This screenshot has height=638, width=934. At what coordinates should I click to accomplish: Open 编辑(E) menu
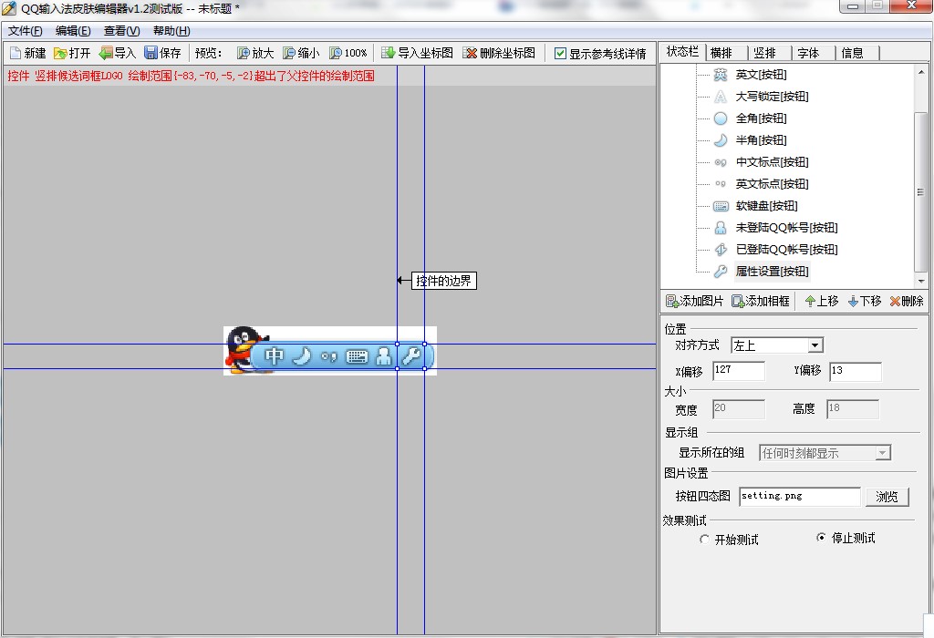pyautogui.click(x=73, y=31)
